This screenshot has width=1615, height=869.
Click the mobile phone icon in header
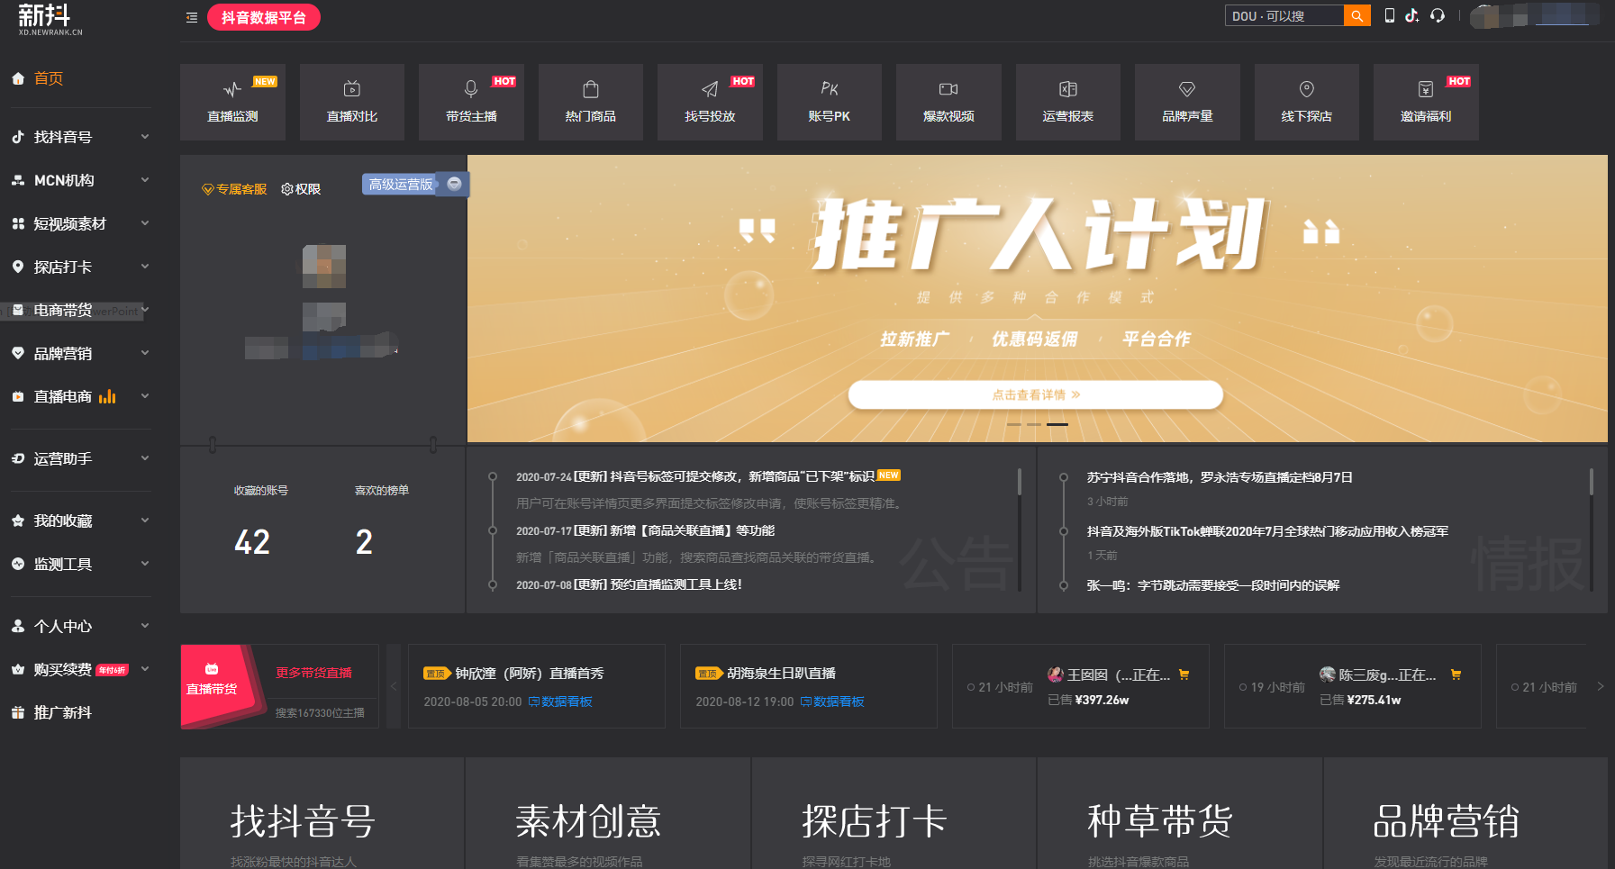click(1390, 15)
